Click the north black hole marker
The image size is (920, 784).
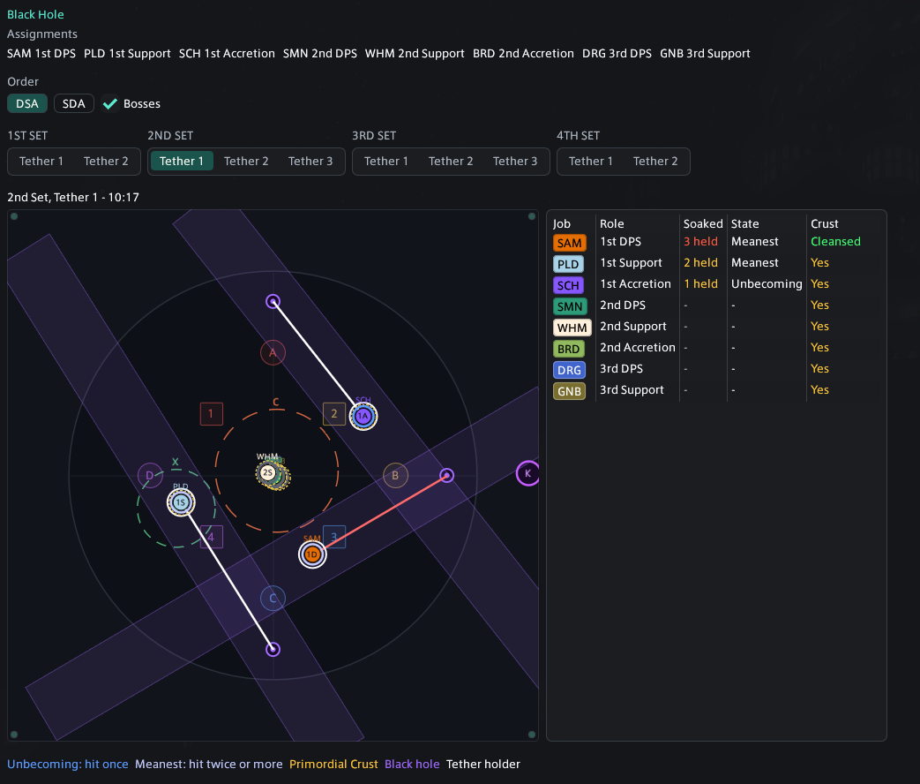pyautogui.click(x=273, y=301)
